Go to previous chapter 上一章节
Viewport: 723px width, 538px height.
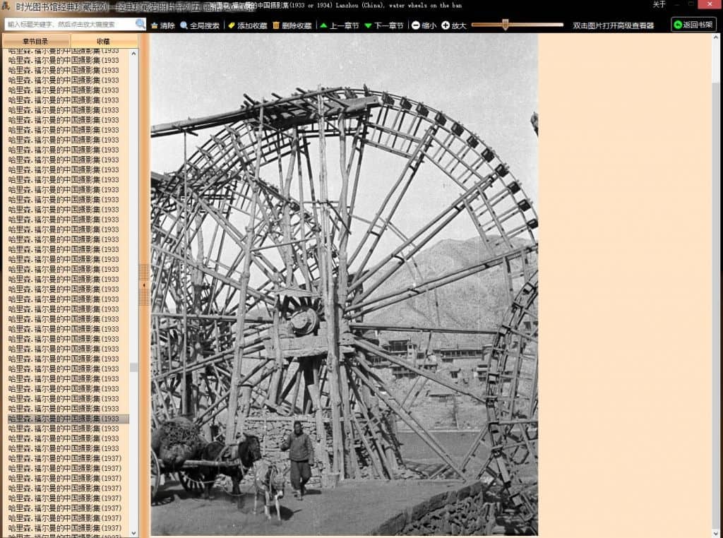point(339,25)
